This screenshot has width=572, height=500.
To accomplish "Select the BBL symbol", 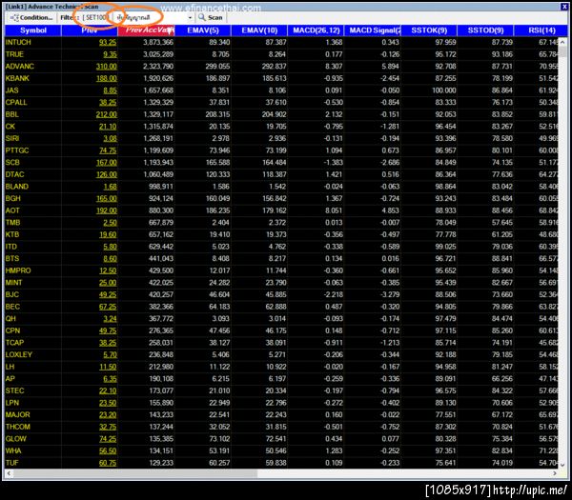I will coord(12,114).
